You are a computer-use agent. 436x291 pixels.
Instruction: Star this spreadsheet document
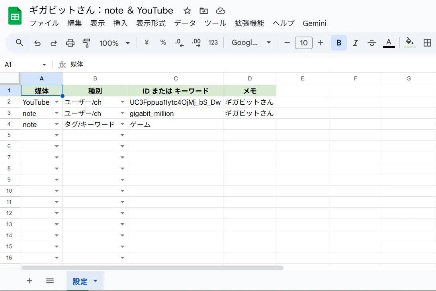187,11
